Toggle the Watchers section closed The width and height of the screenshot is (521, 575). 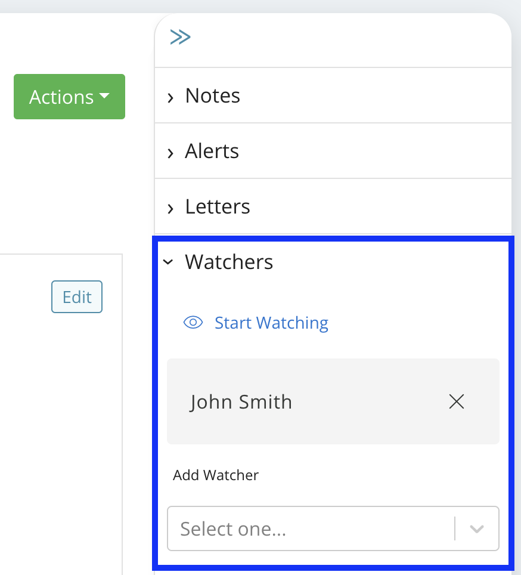point(229,262)
